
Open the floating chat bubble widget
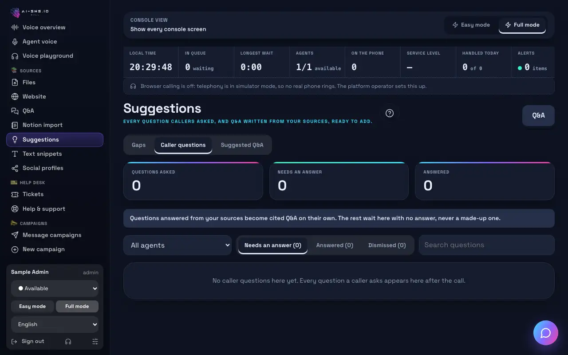[x=546, y=333]
